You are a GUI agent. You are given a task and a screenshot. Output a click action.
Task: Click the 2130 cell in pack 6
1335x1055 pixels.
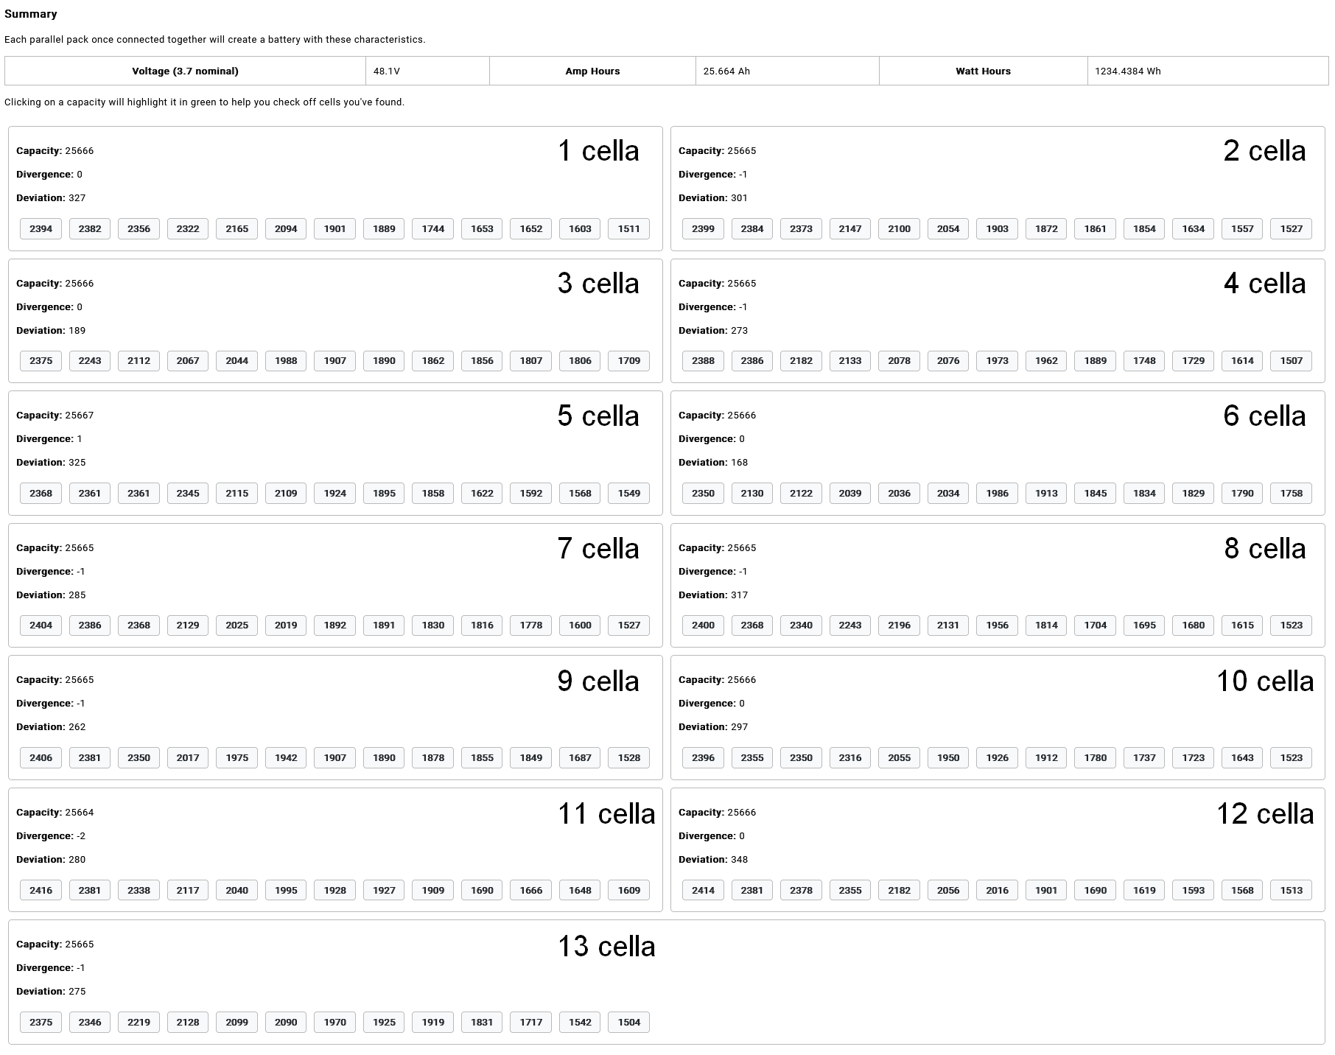(x=751, y=493)
